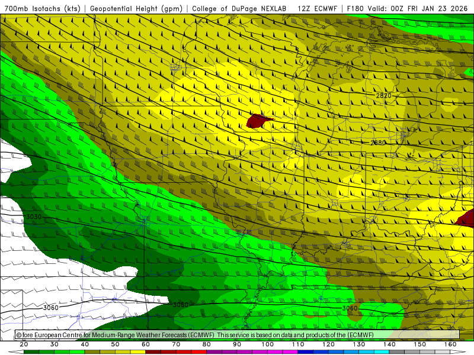474x355 pixels.
Task: Click the 60 value on the color scale
Action: click(x=146, y=344)
